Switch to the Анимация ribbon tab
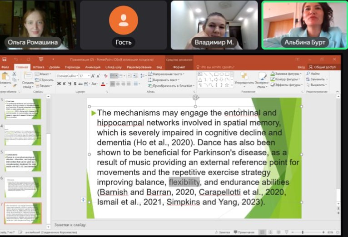 [x=93, y=67]
